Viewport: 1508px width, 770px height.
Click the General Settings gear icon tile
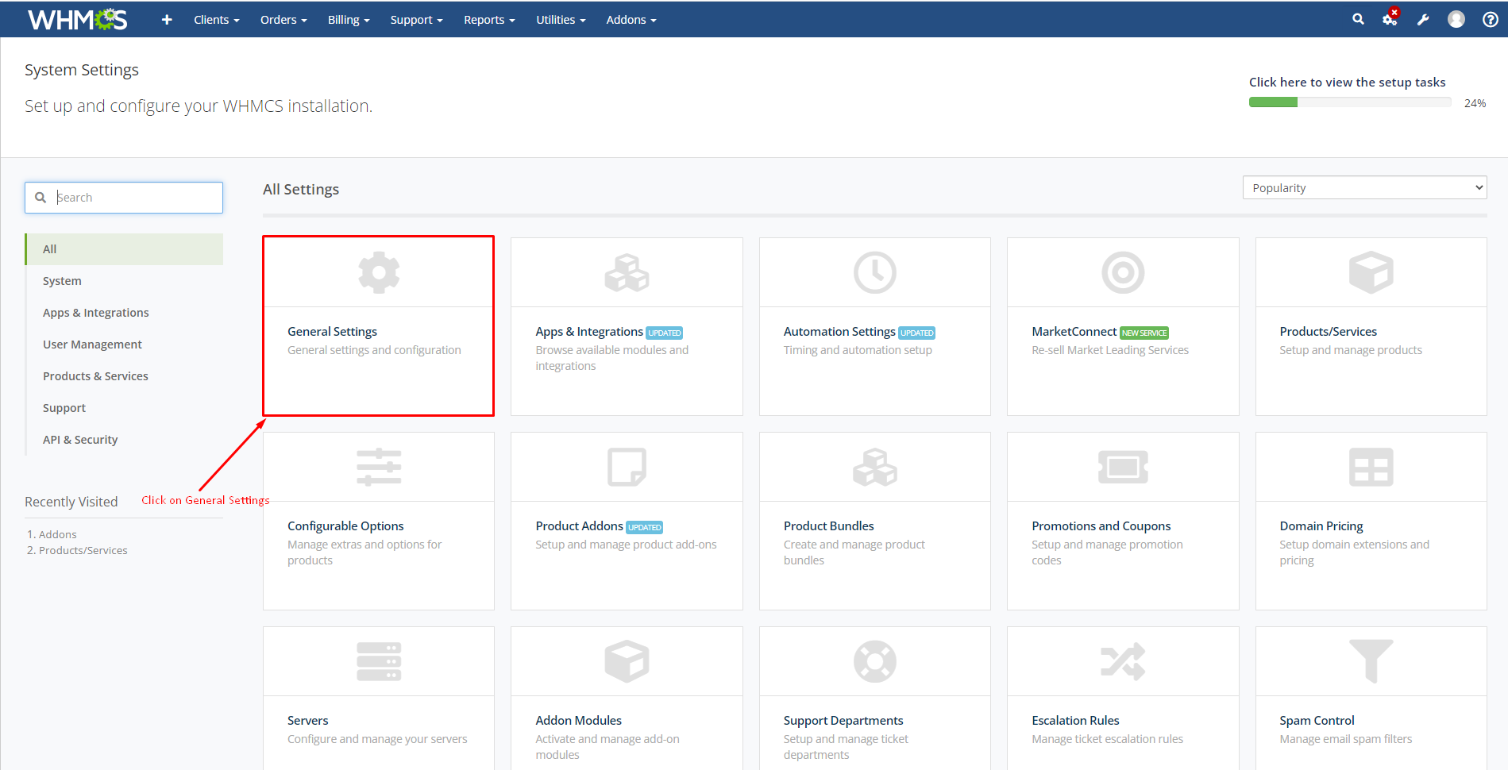379,273
